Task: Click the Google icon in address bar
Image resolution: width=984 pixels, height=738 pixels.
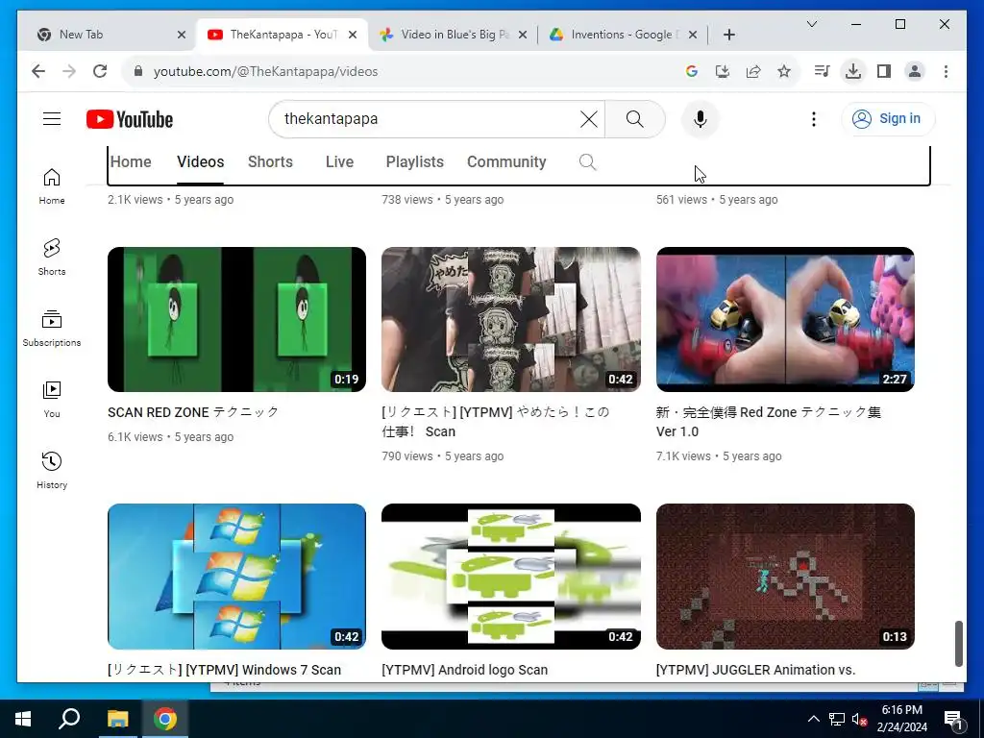Action: pyautogui.click(x=692, y=71)
